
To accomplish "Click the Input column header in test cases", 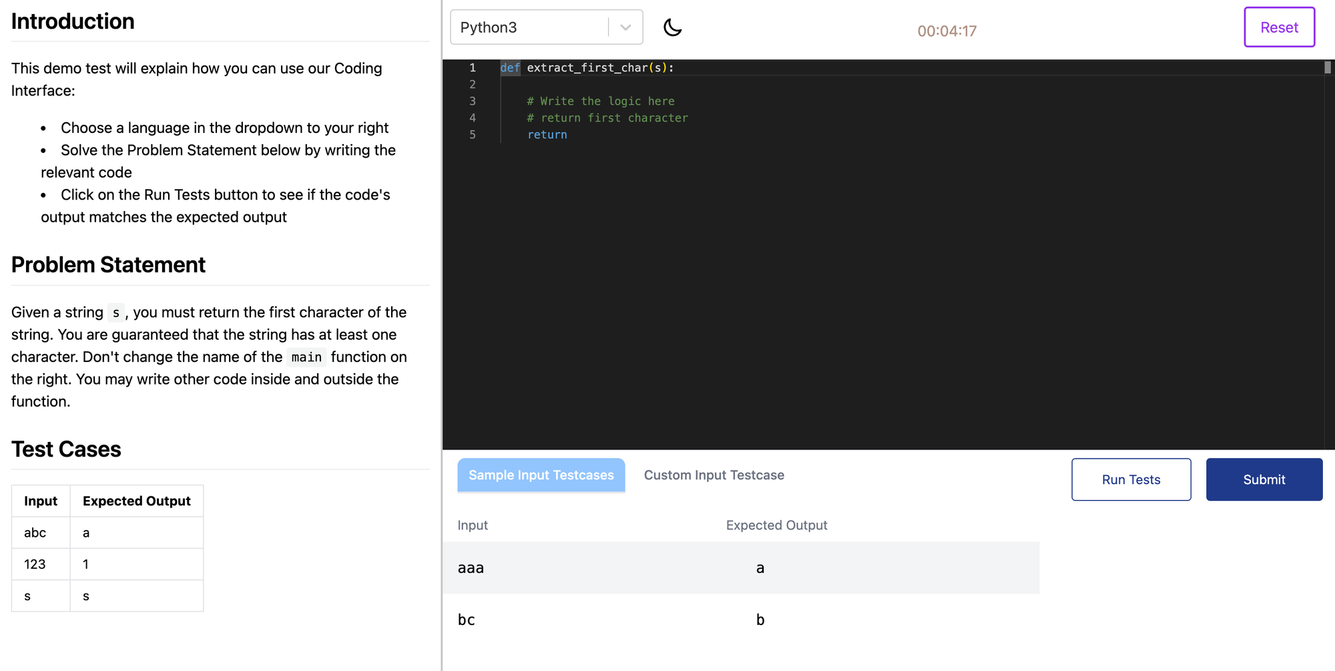I will (41, 500).
